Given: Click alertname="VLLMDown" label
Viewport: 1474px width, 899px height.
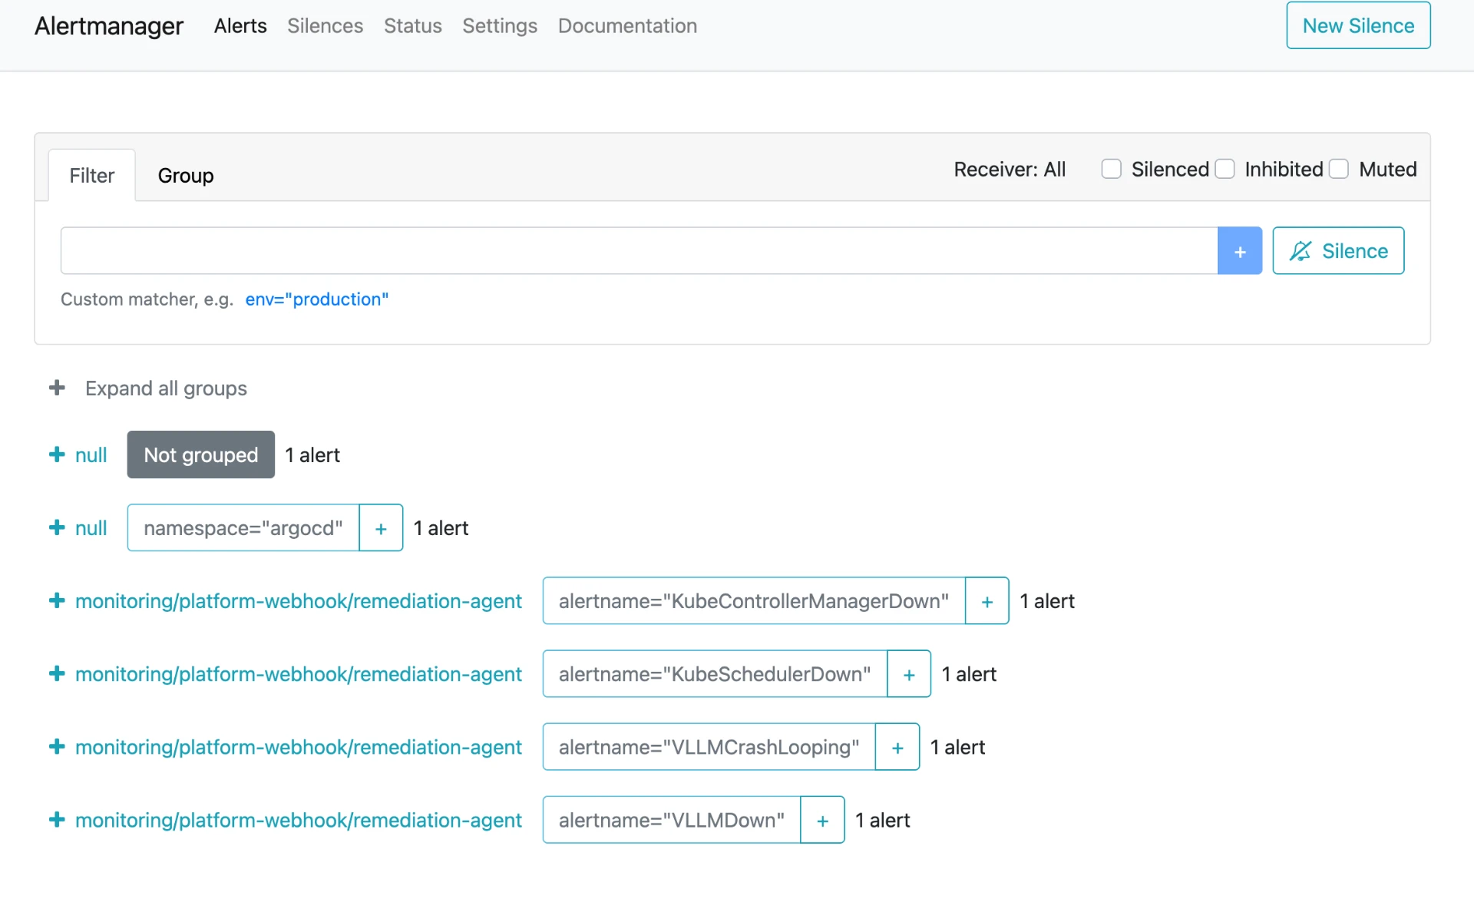Looking at the screenshot, I should click(672, 820).
